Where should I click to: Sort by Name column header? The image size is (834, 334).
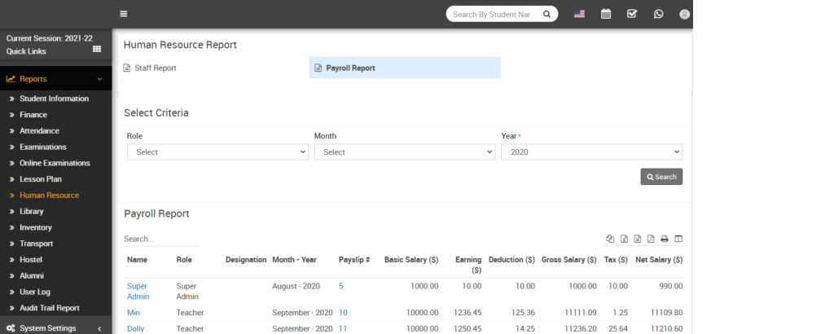pyautogui.click(x=137, y=260)
